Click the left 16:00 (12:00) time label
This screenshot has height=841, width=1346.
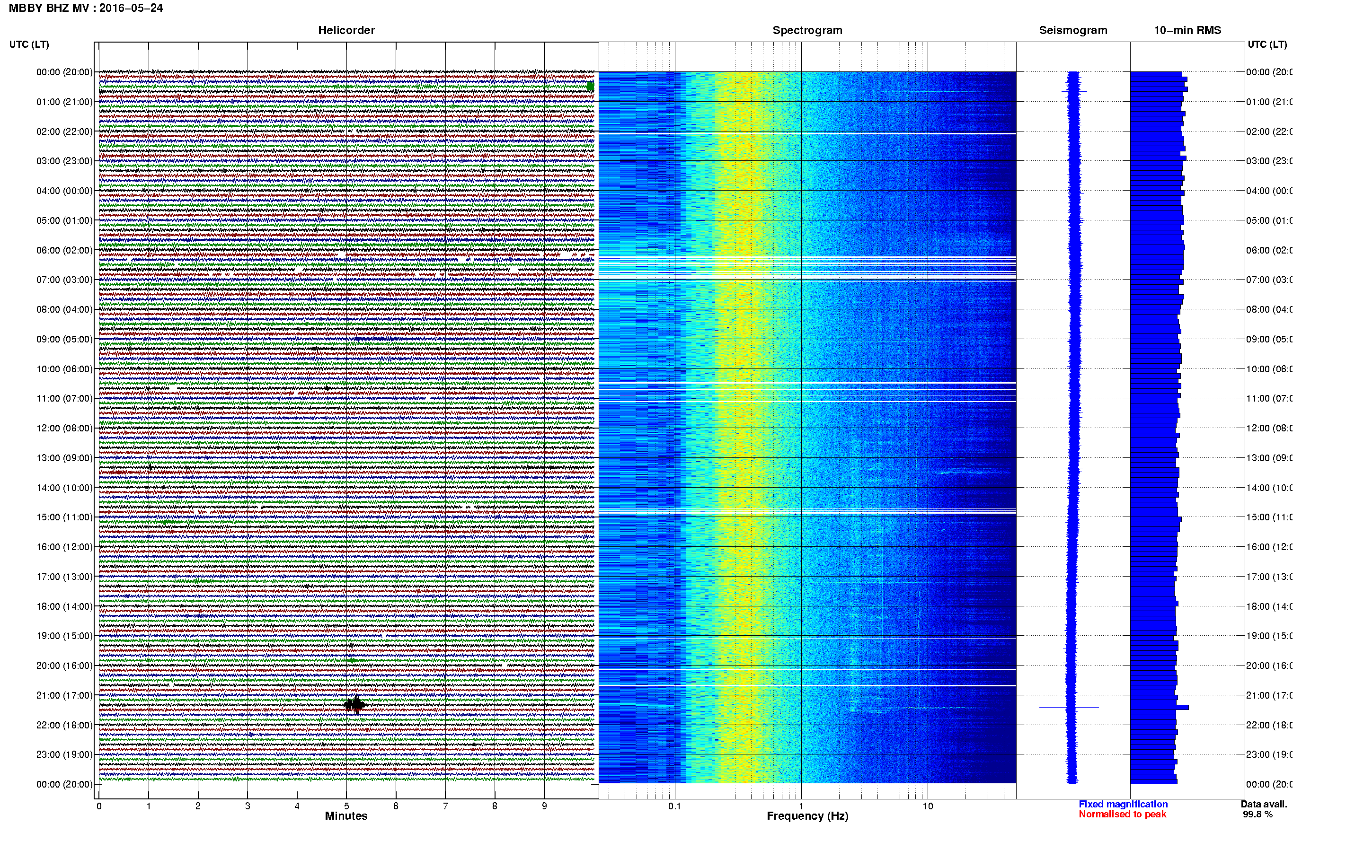coord(64,547)
